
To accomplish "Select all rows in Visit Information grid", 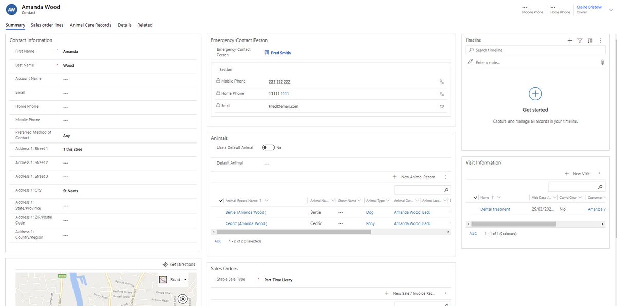I will [x=475, y=197].
